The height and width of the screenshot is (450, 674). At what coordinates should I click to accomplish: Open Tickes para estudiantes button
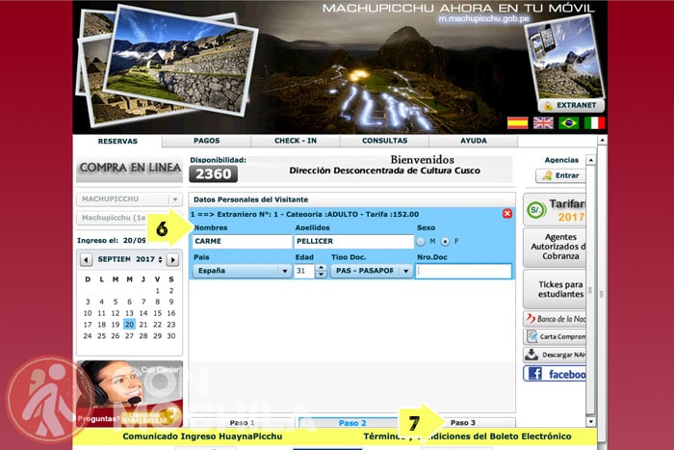(555, 289)
